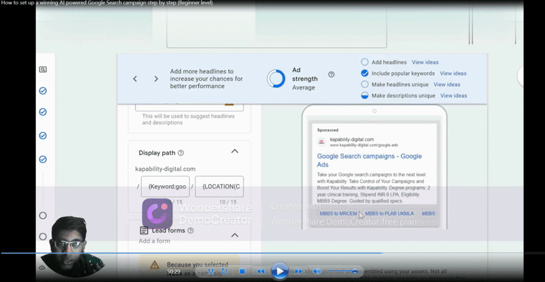Open View ideas link for Add headlines

[425, 62]
